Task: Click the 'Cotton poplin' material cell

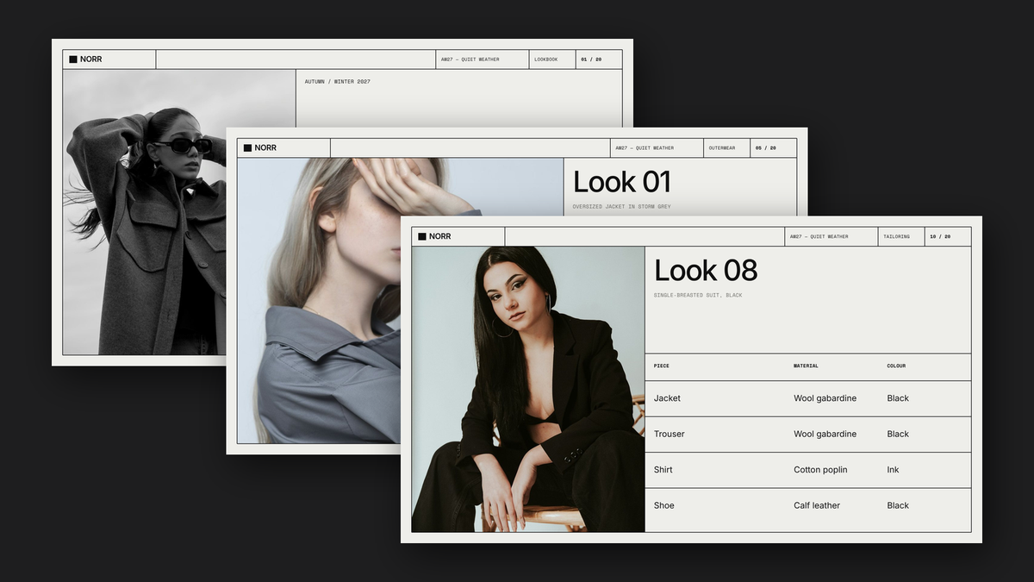Action: pyautogui.click(x=820, y=470)
